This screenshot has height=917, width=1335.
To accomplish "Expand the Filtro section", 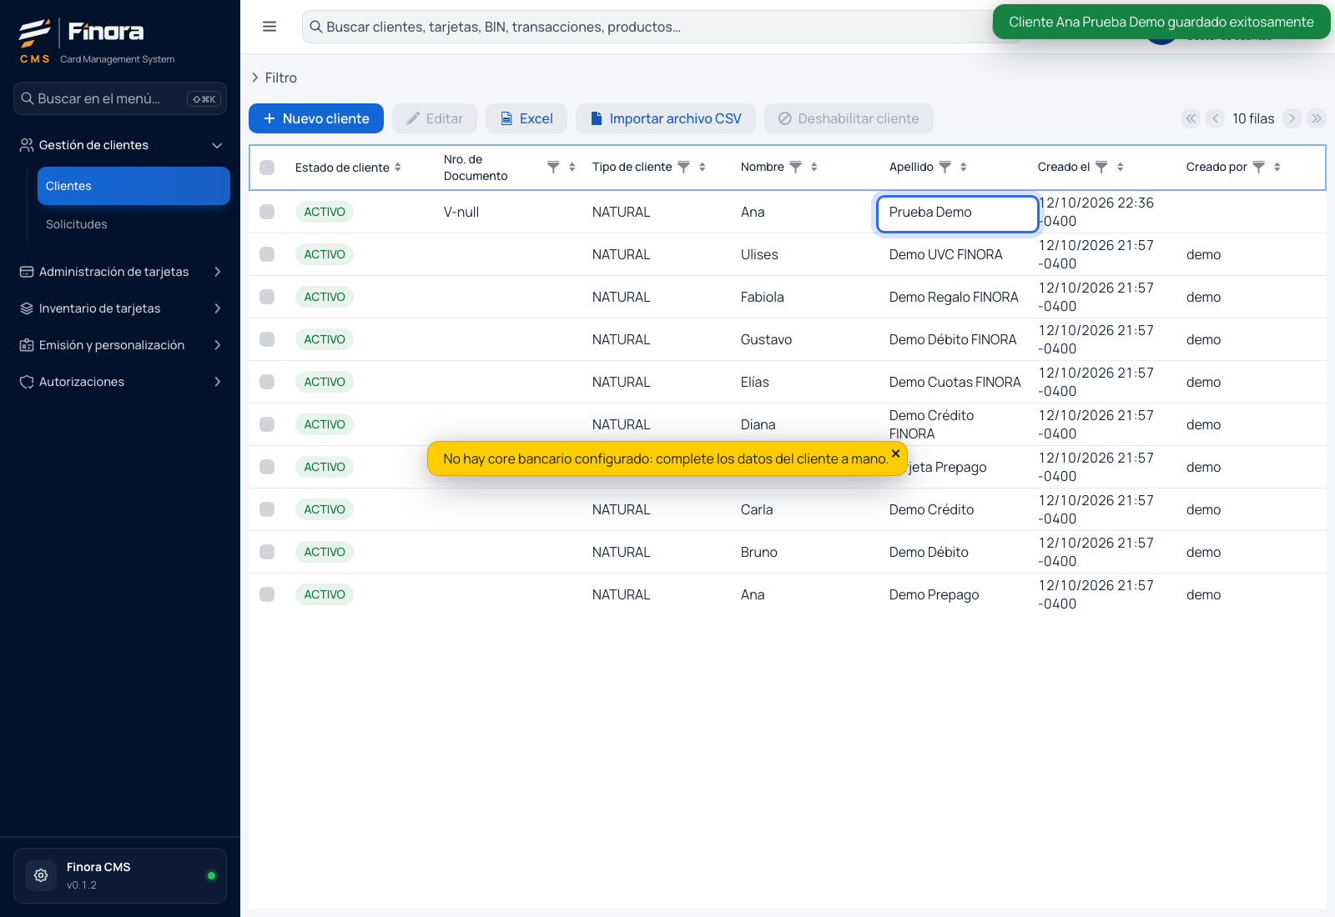I will pos(275,78).
